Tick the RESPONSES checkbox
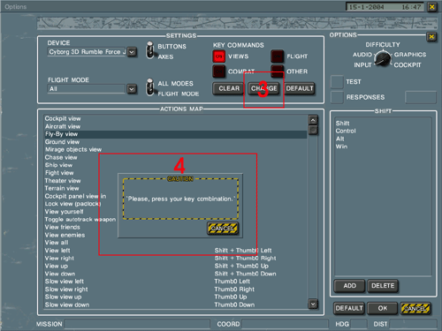 click(x=337, y=97)
